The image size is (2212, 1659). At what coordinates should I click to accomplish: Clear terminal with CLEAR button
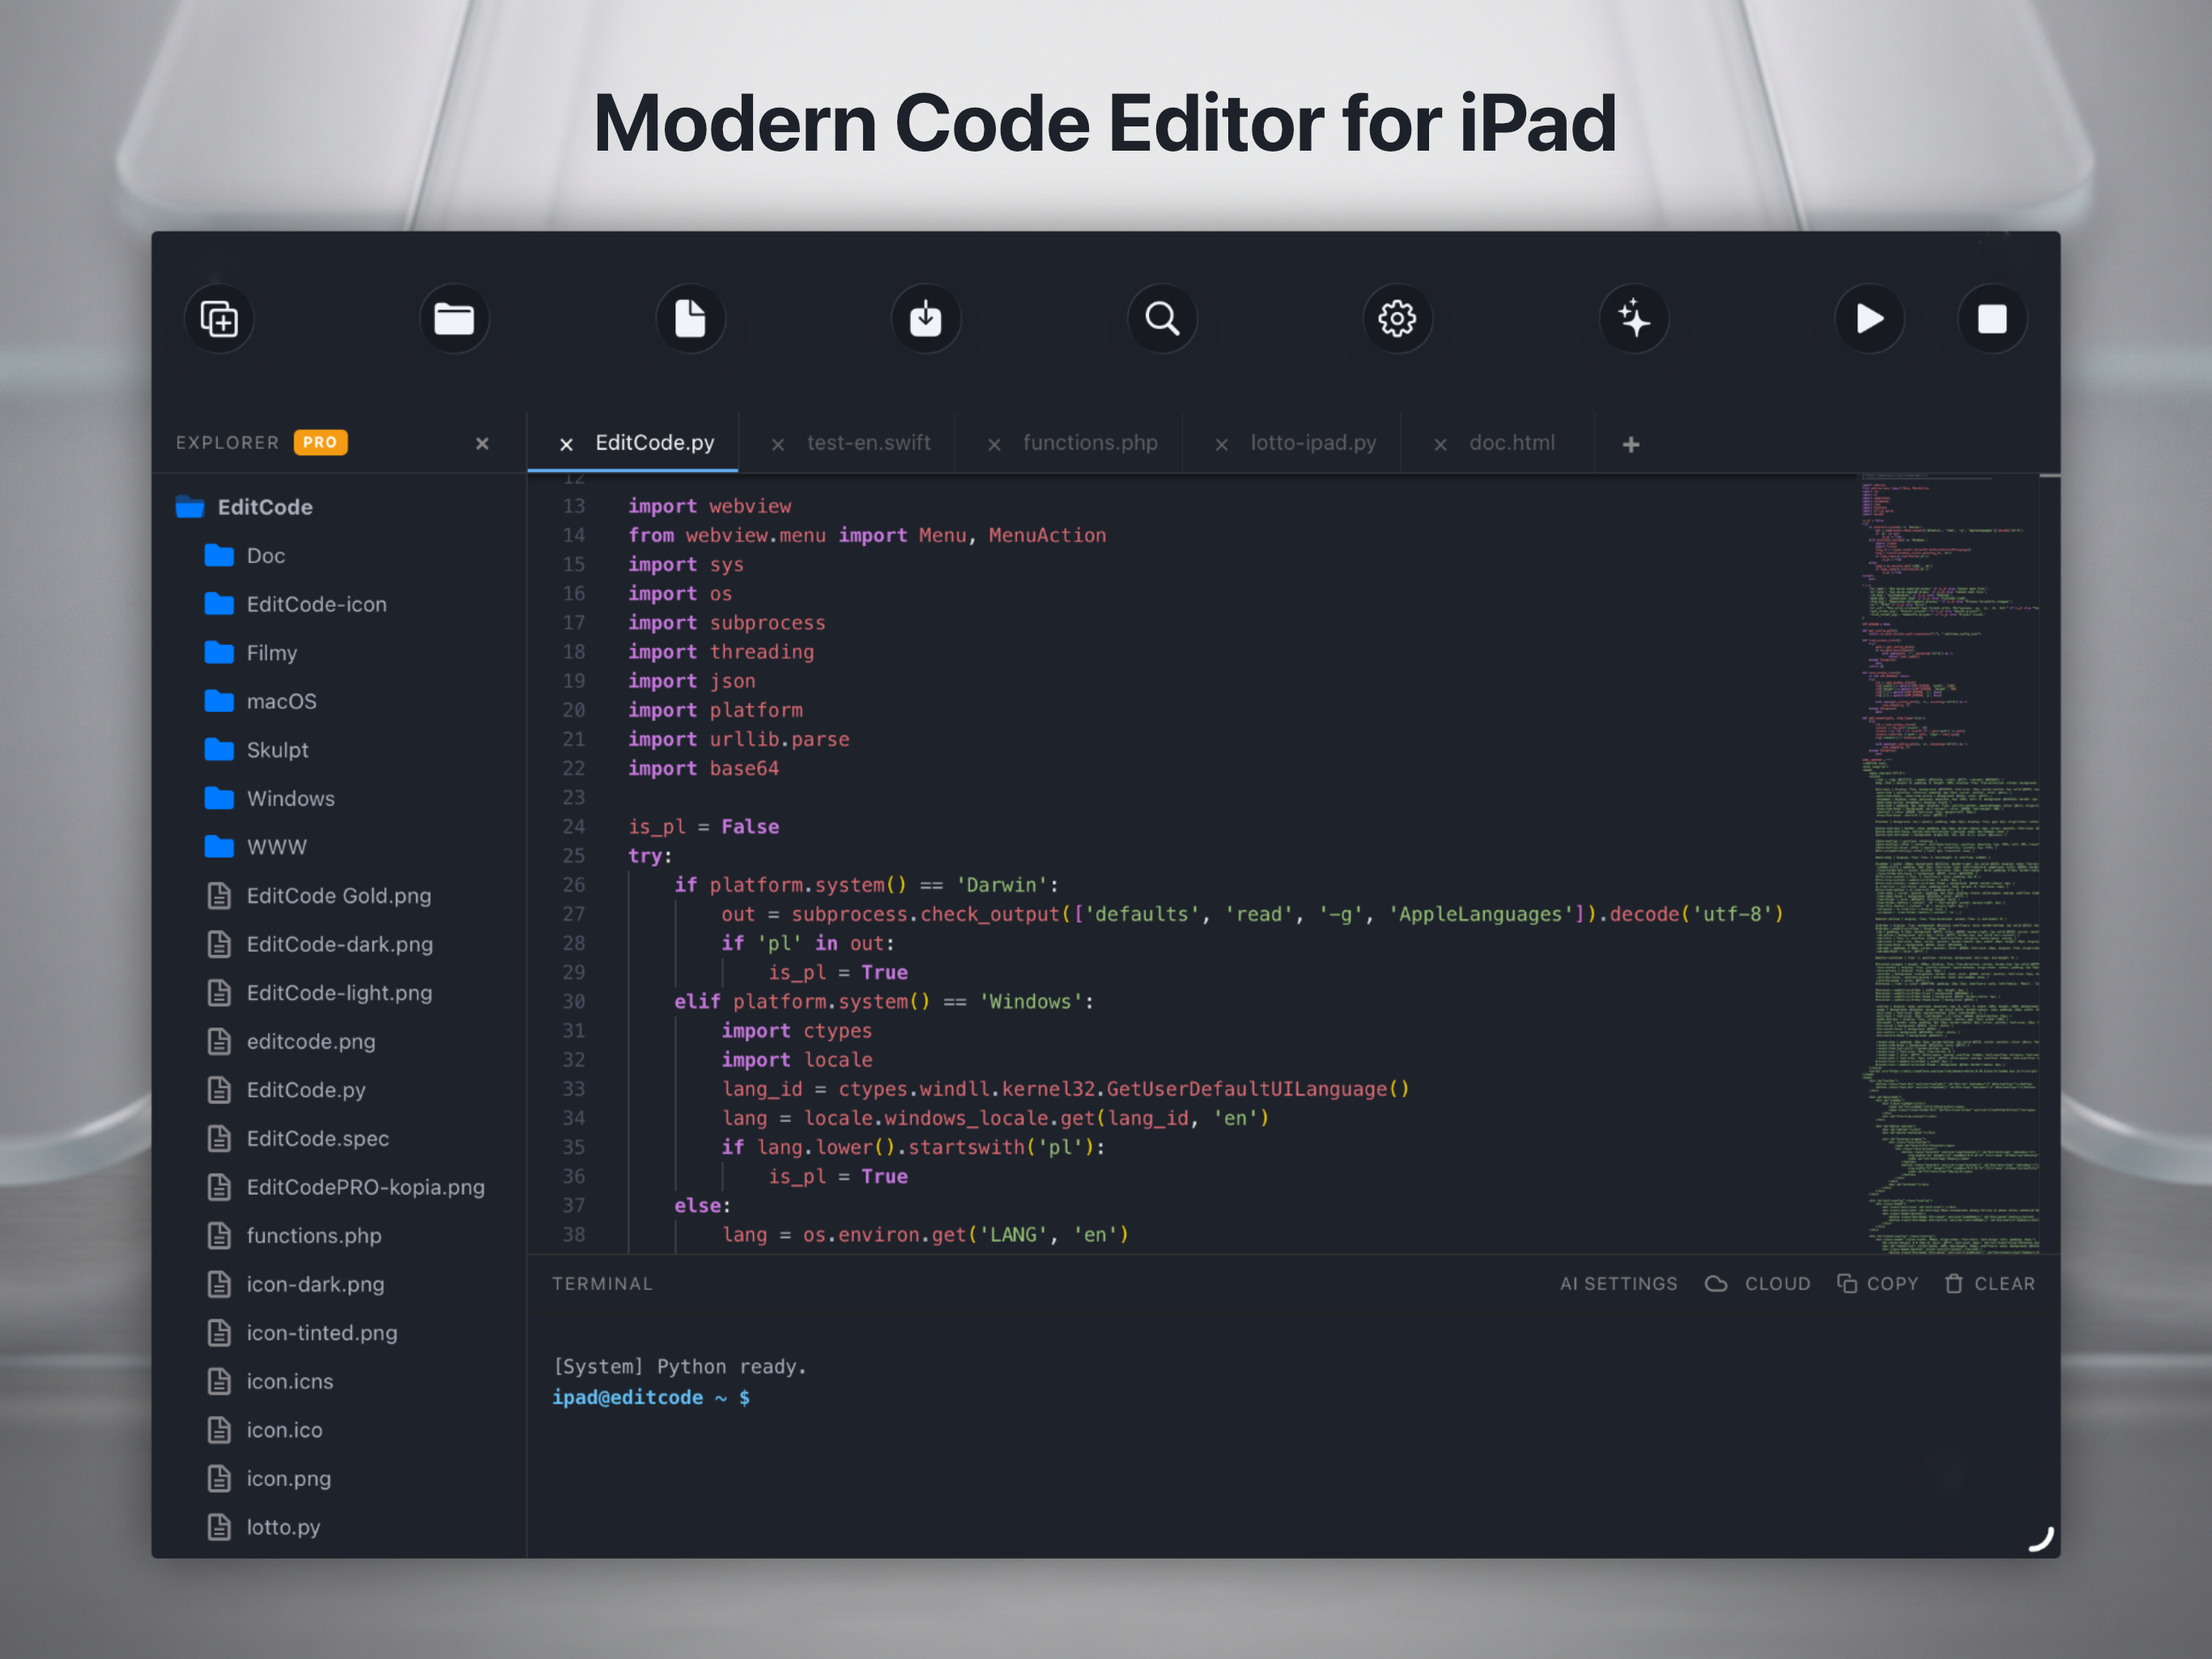(1990, 1284)
